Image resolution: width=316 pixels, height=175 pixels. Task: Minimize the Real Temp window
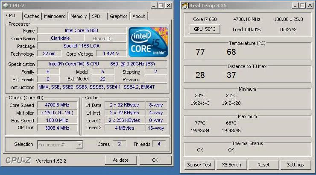pos(295,6)
